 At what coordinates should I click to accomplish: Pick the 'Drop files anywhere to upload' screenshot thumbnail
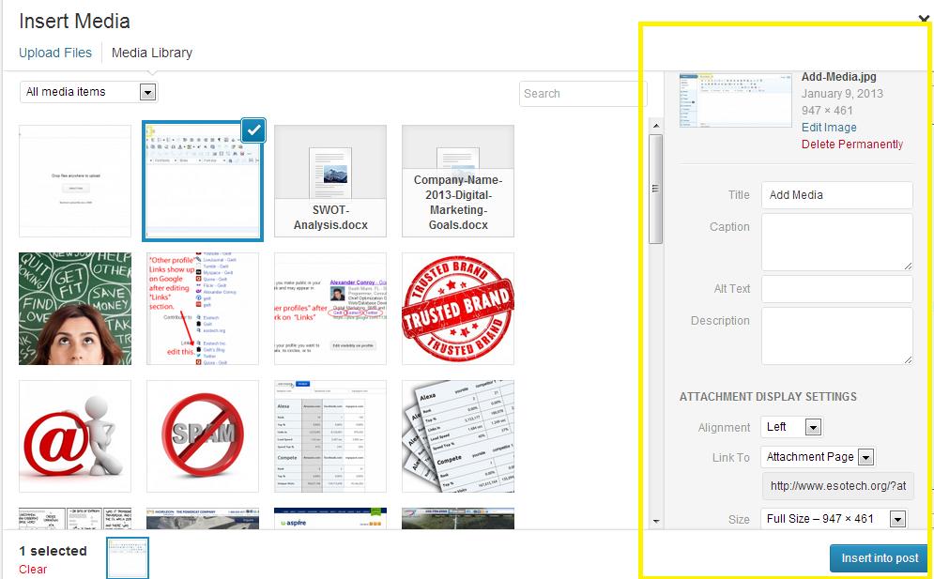pos(75,181)
